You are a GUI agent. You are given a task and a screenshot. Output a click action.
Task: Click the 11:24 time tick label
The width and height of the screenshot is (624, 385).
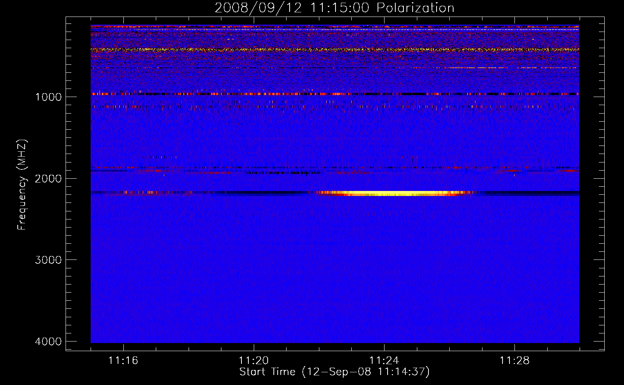point(384,361)
